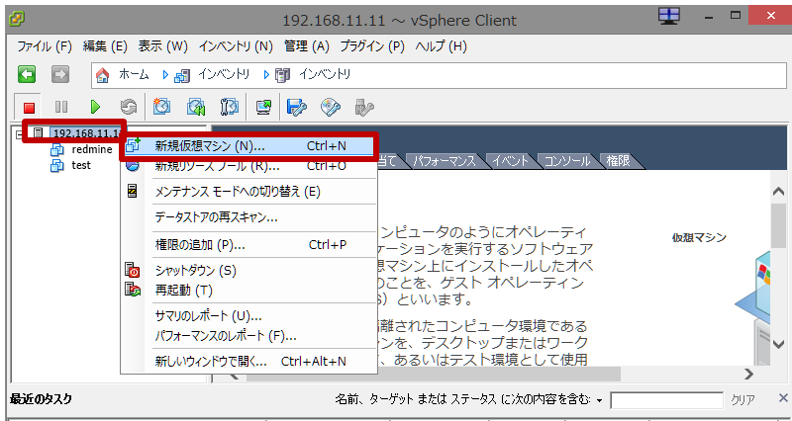Image resolution: width=792 pixels, height=421 pixels.
Task: Click the USB device connect toolbar icon
Action: 364,107
